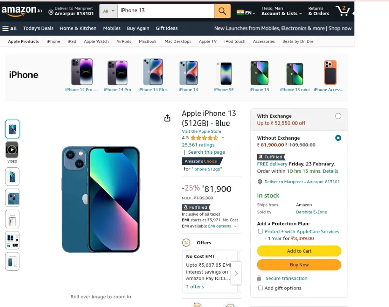Screen dimensions: 389x307
Task: Click the orange search magnifier button
Action: 222,11
